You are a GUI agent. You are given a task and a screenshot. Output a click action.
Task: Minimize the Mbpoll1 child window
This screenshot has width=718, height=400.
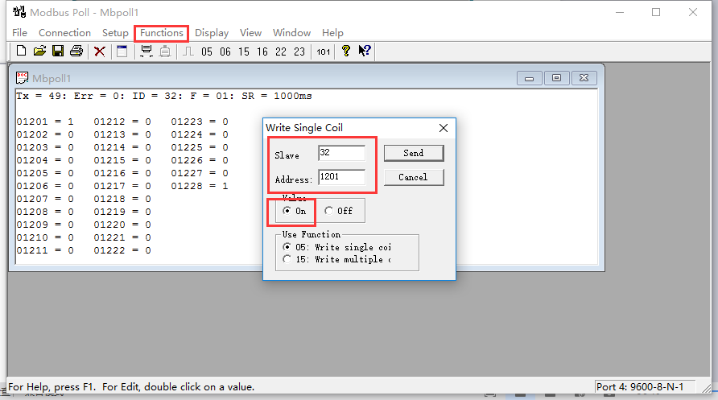530,78
